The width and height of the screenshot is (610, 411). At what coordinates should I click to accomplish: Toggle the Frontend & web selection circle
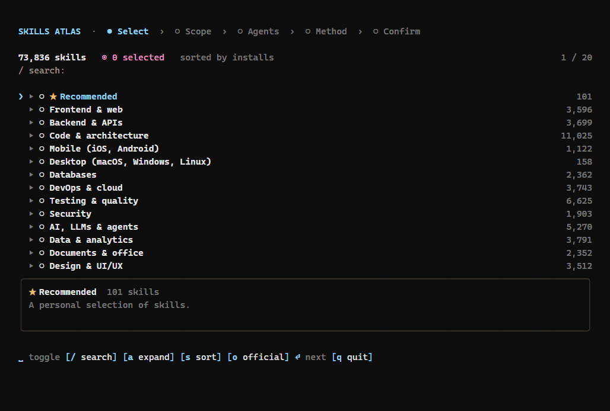pyautogui.click(x=42, y=110)
